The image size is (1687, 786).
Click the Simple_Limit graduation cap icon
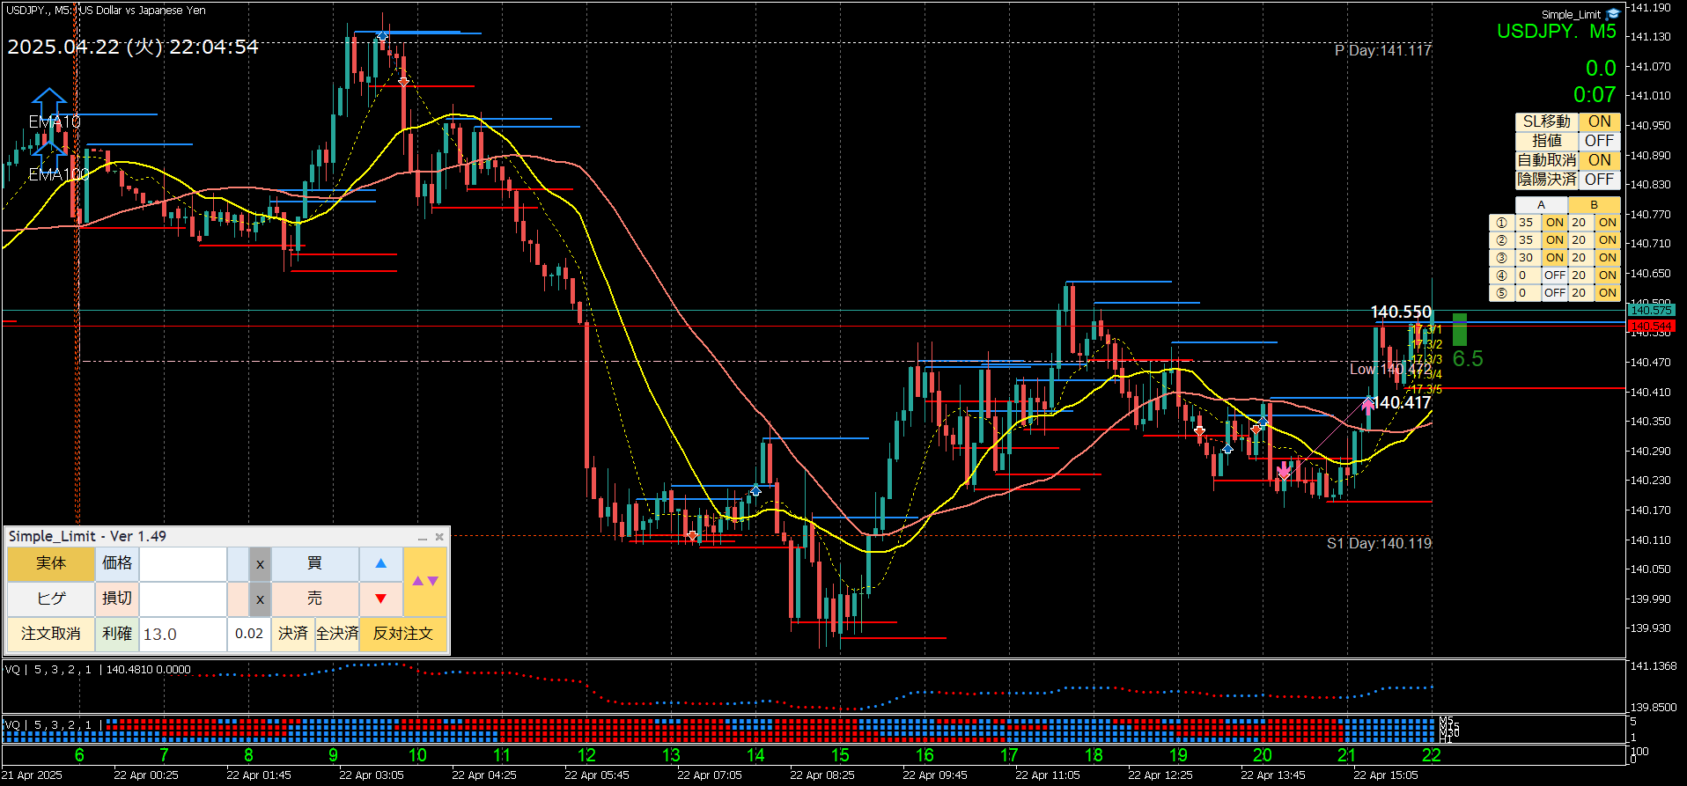tap(1613, 14)
